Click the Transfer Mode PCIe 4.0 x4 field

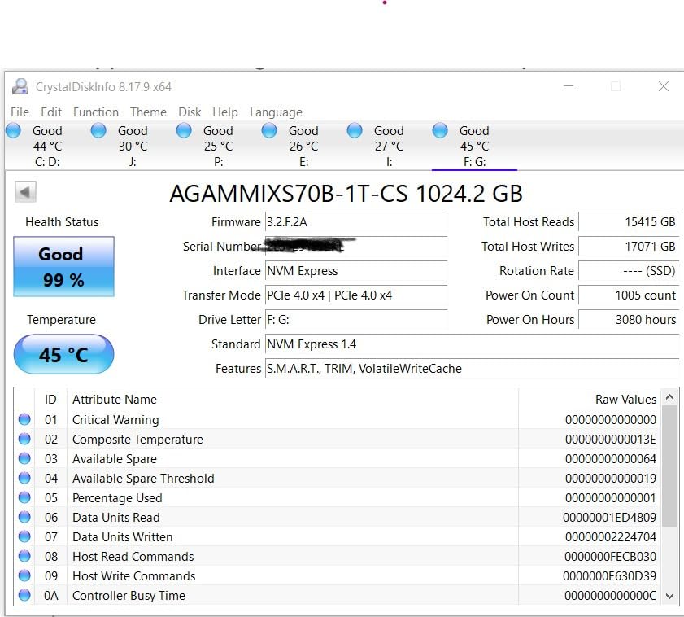(356, 295)
